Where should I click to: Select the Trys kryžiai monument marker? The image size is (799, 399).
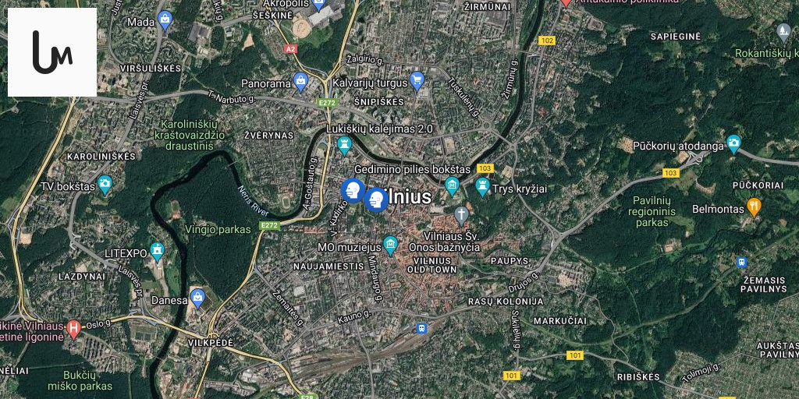482,187
